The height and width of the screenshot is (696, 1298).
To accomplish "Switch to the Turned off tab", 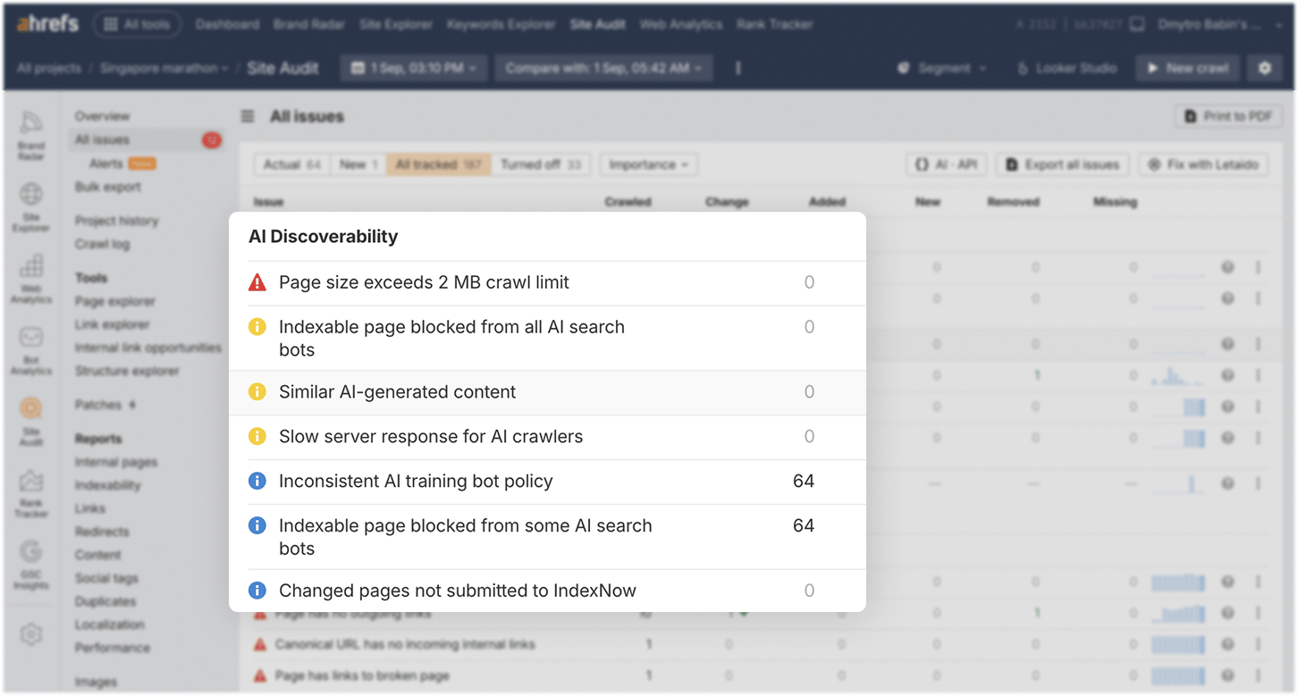I will [540, 164].
